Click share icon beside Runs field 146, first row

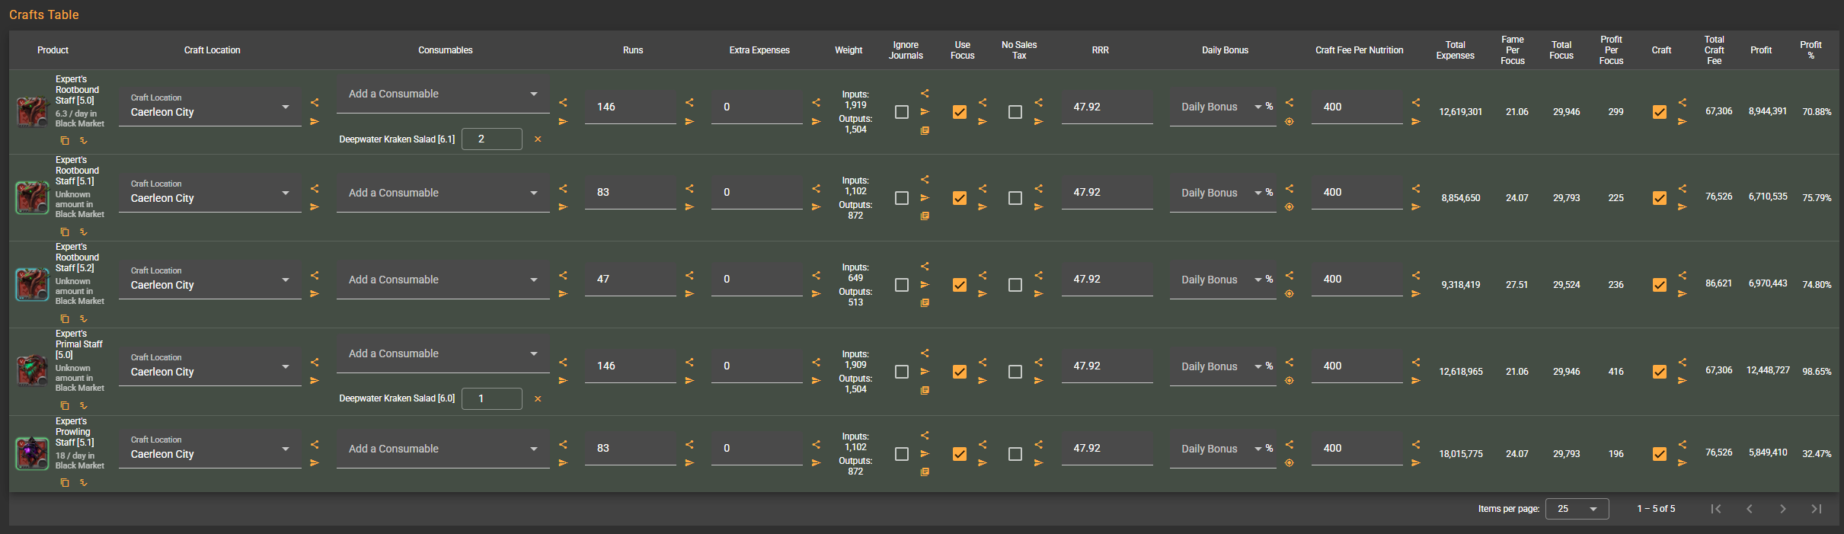click(689, 102)
